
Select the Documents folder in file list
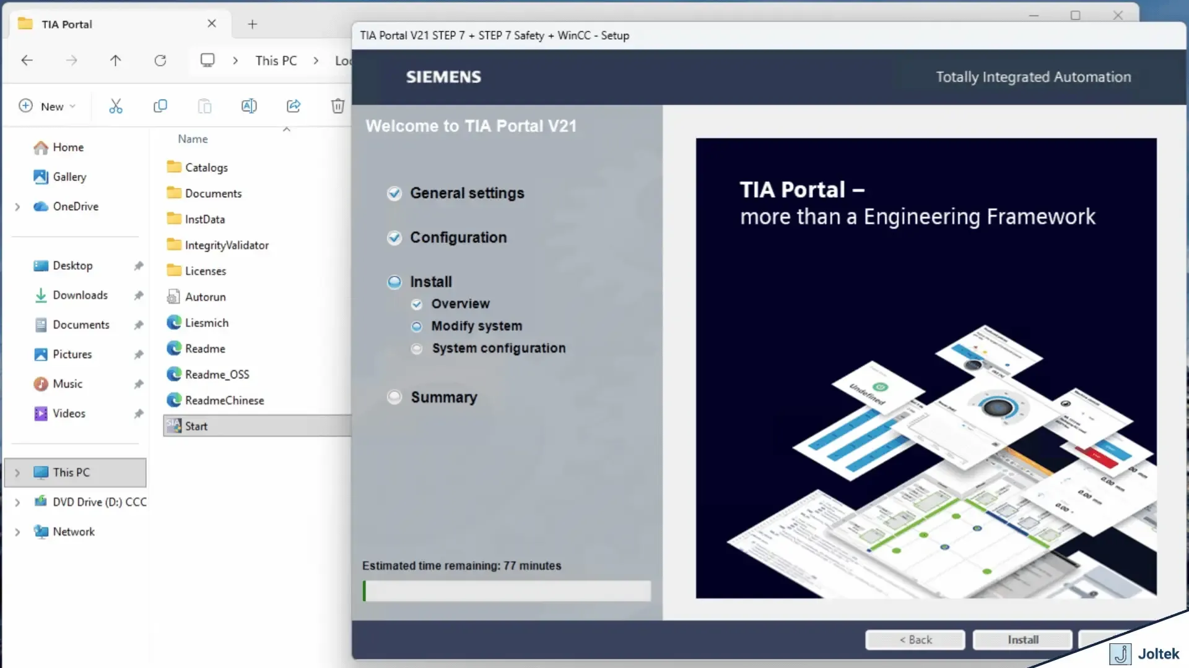click(204, 194)
